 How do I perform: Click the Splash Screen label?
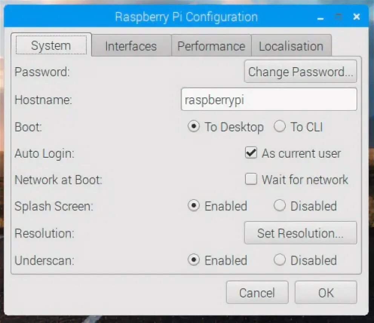click(54, 206)
